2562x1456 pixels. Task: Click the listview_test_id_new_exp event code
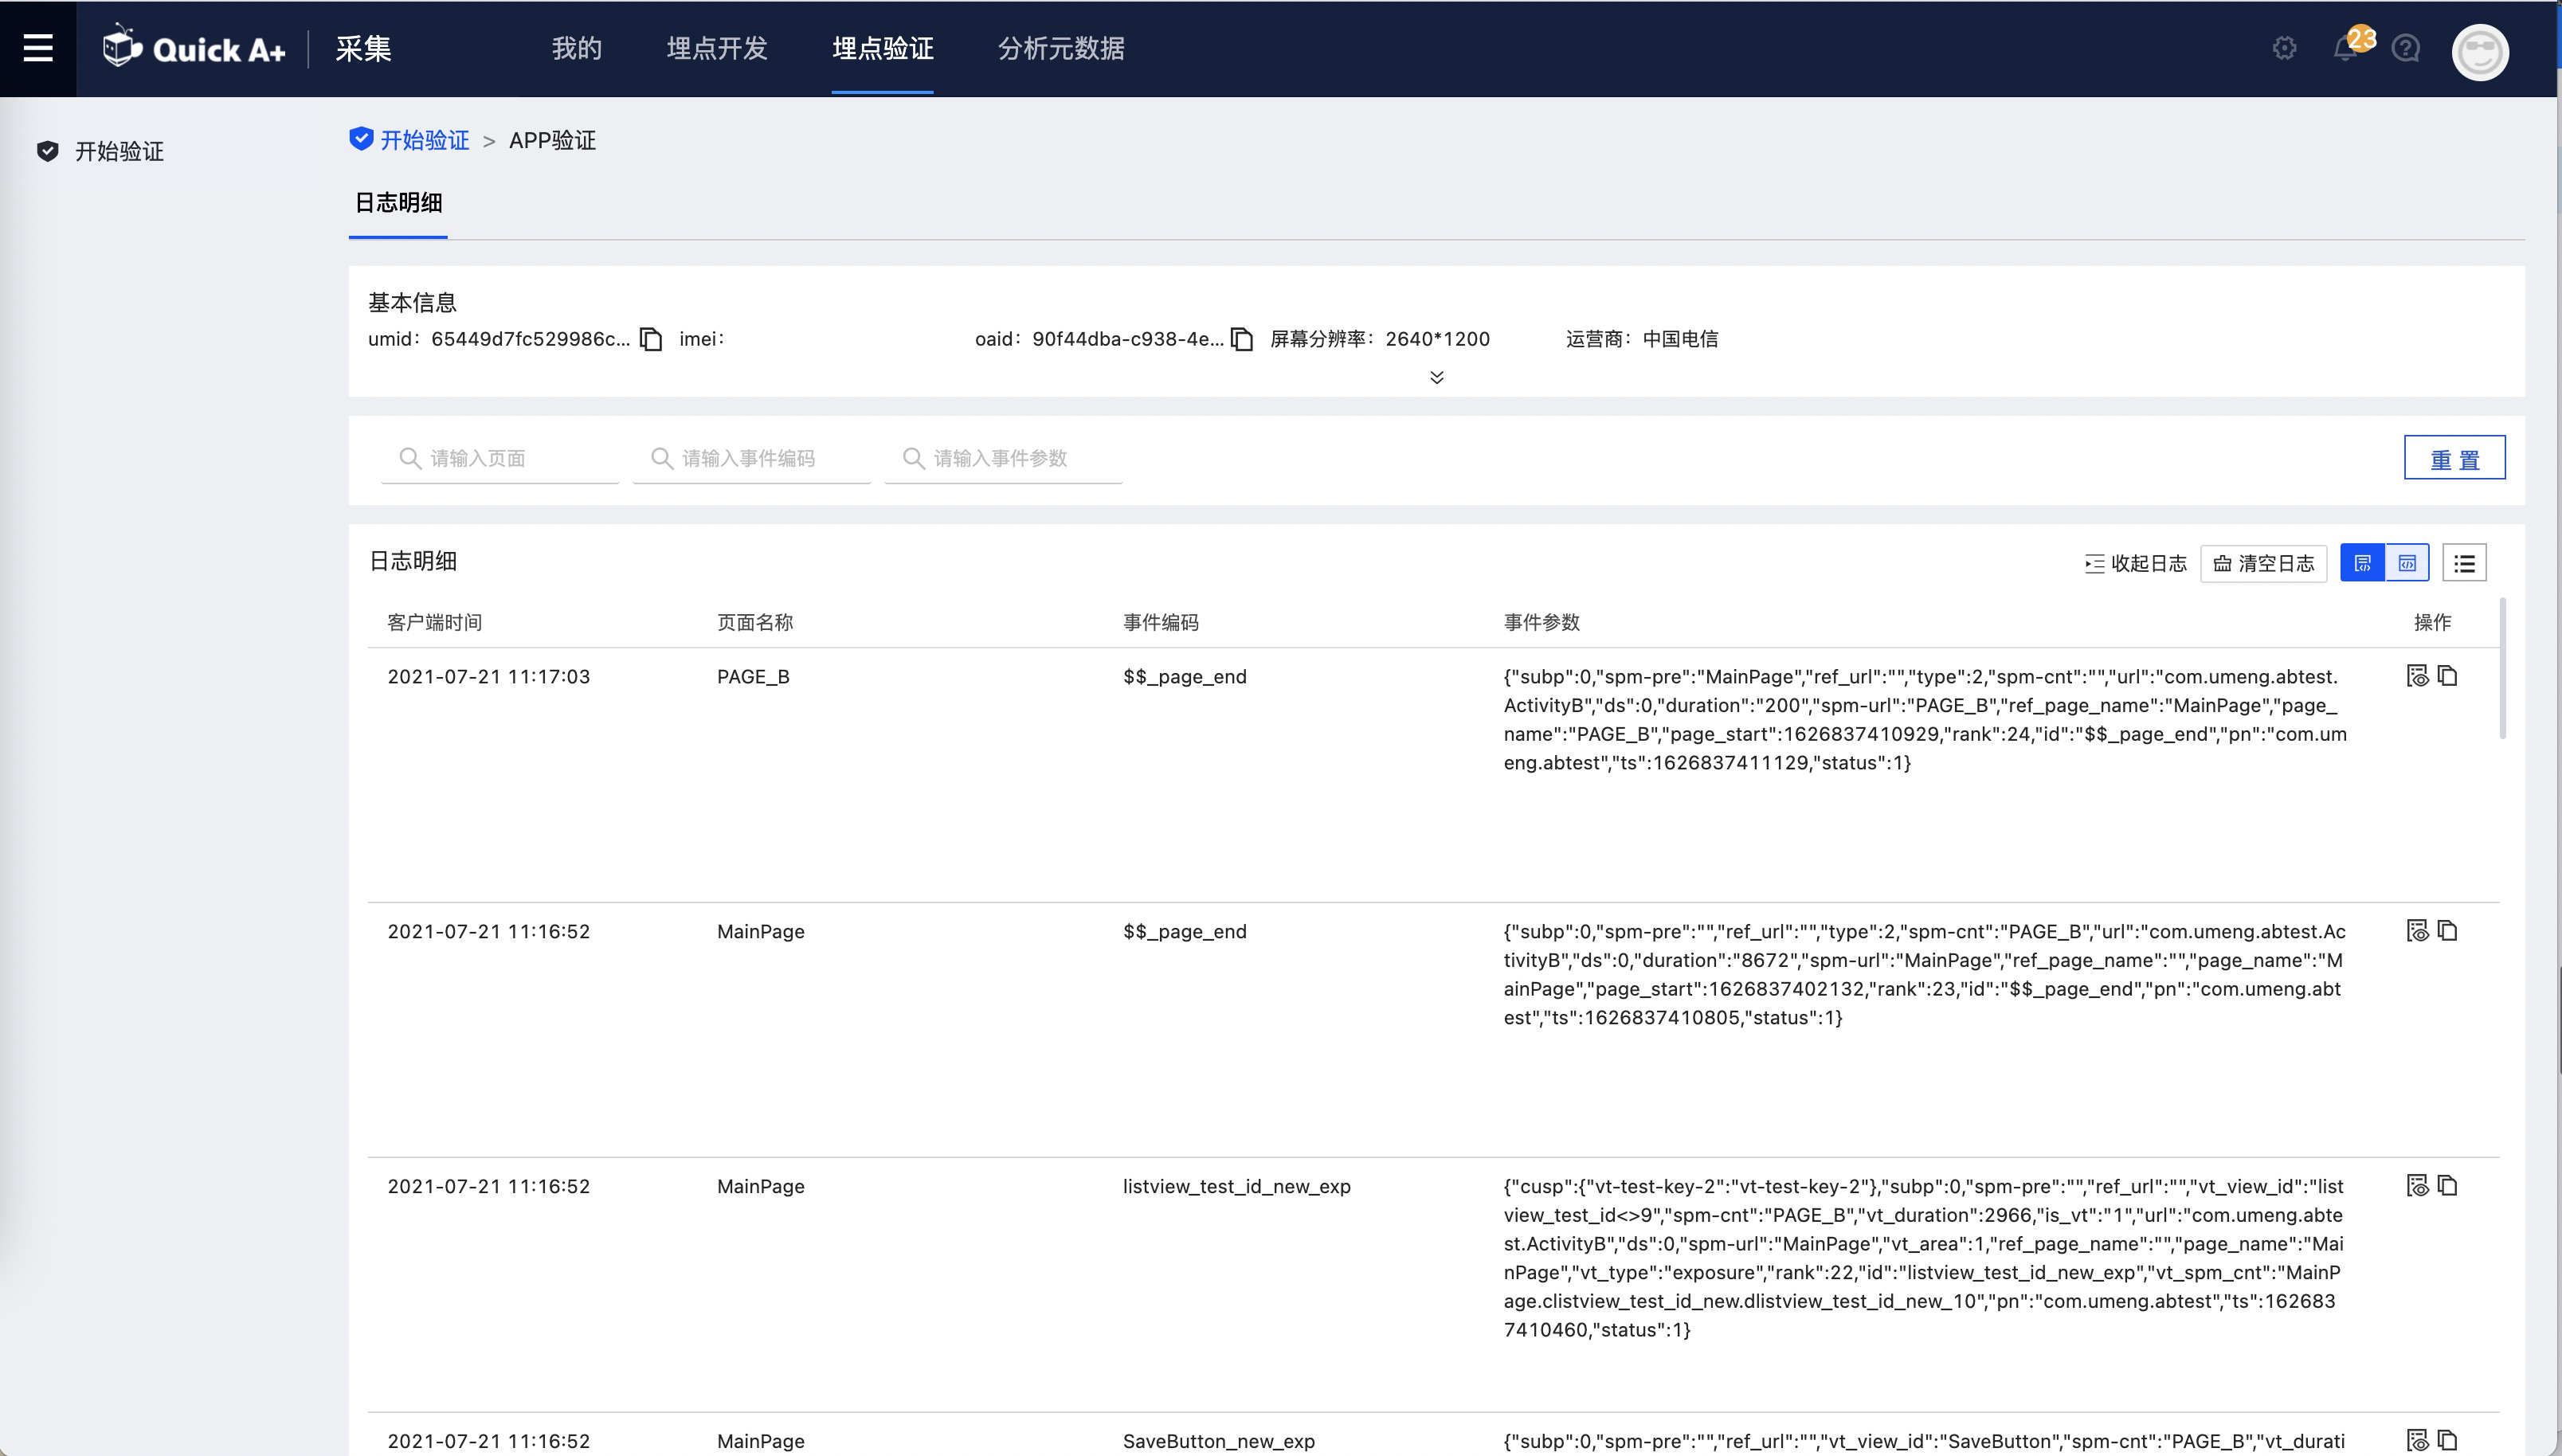[x=1237, y=1186]
